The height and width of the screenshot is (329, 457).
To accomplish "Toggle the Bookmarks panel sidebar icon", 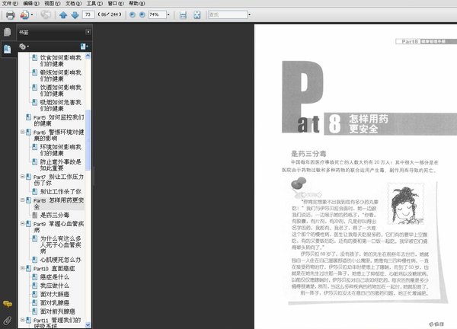I will [x=8, y=50].
